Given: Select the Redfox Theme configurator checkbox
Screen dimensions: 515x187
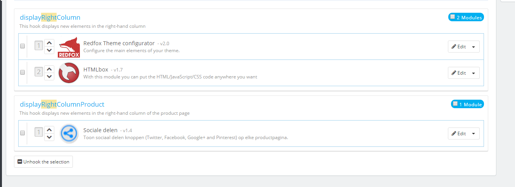Looking at the screenshot, I should tap(22, 46).
